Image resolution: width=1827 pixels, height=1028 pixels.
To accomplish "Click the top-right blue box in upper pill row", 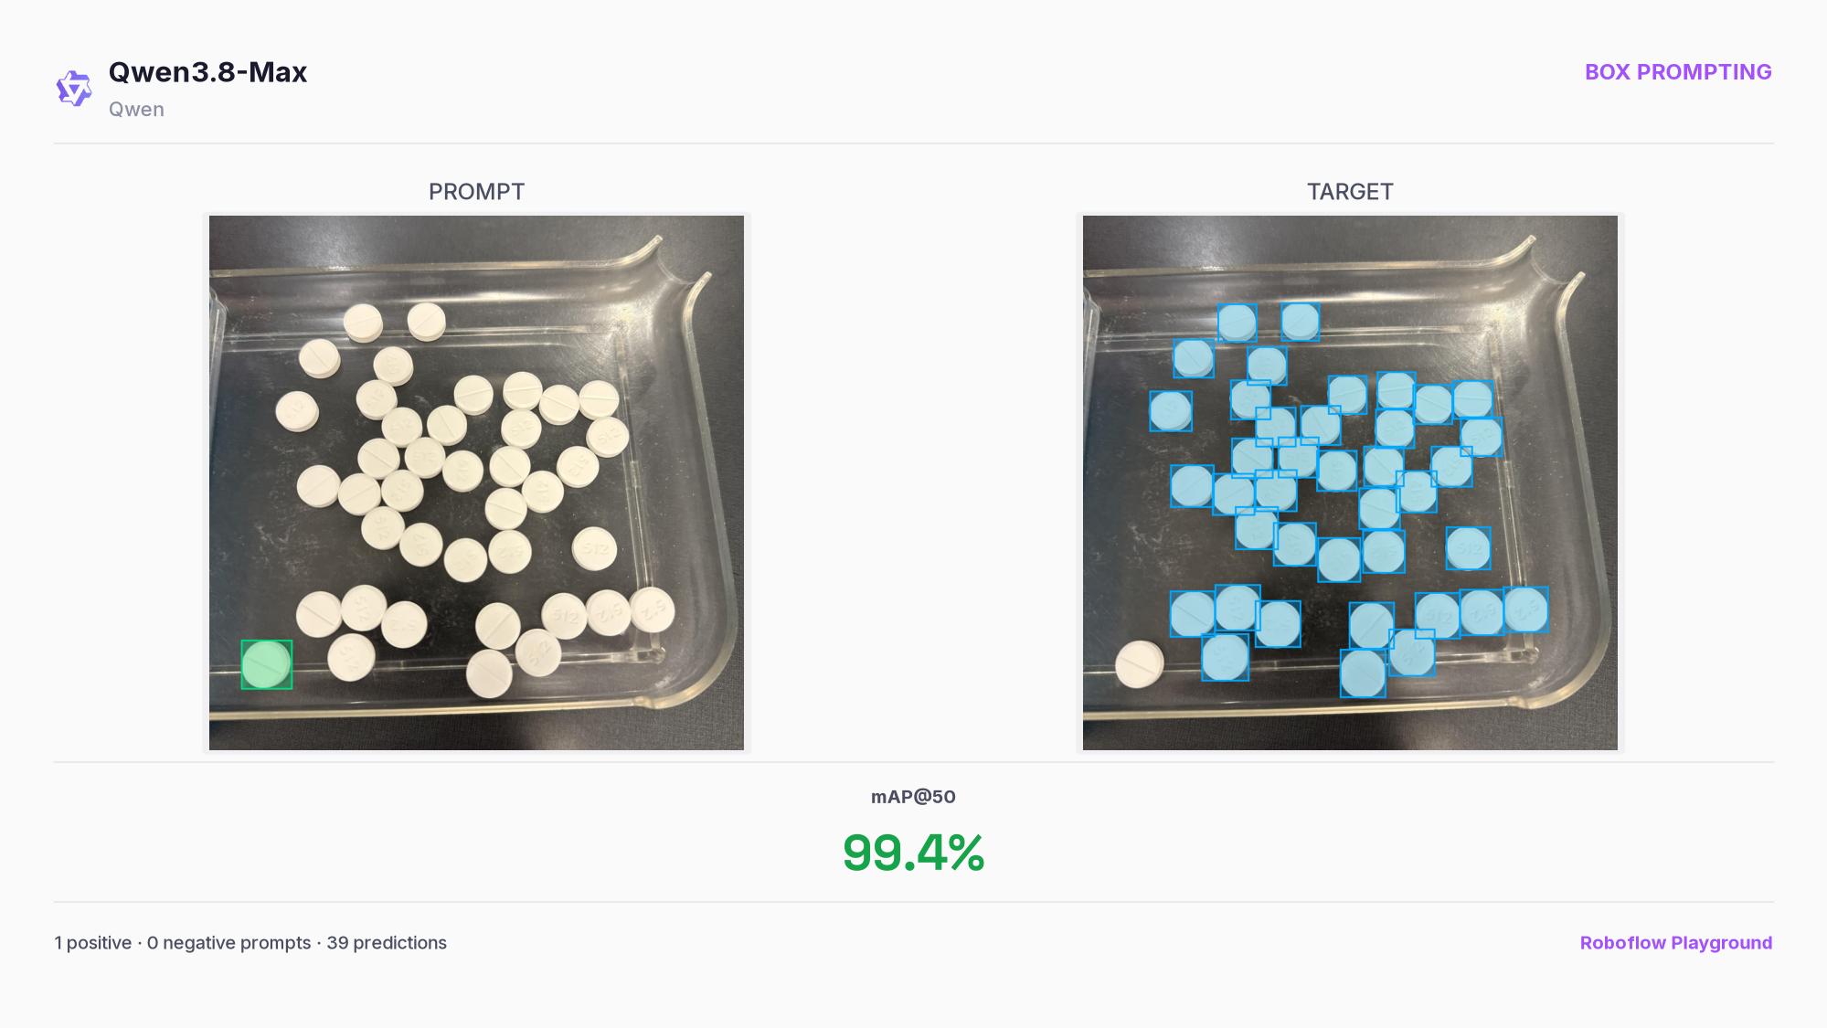I will [x=1300, y=322].
